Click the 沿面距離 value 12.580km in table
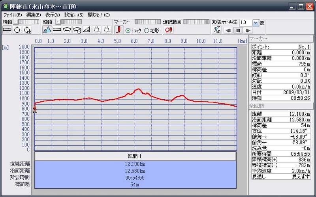The image size is (316, 197). coord(135,171)
